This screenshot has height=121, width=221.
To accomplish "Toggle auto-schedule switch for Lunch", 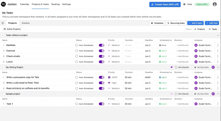I will pos(101,62).
